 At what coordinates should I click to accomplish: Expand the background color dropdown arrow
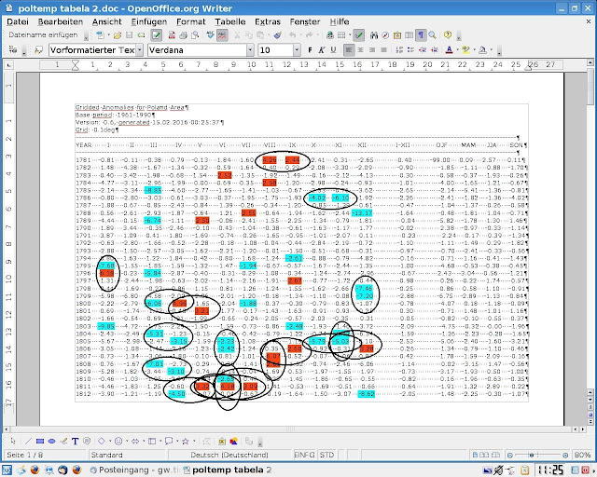(x=492, y=49)
